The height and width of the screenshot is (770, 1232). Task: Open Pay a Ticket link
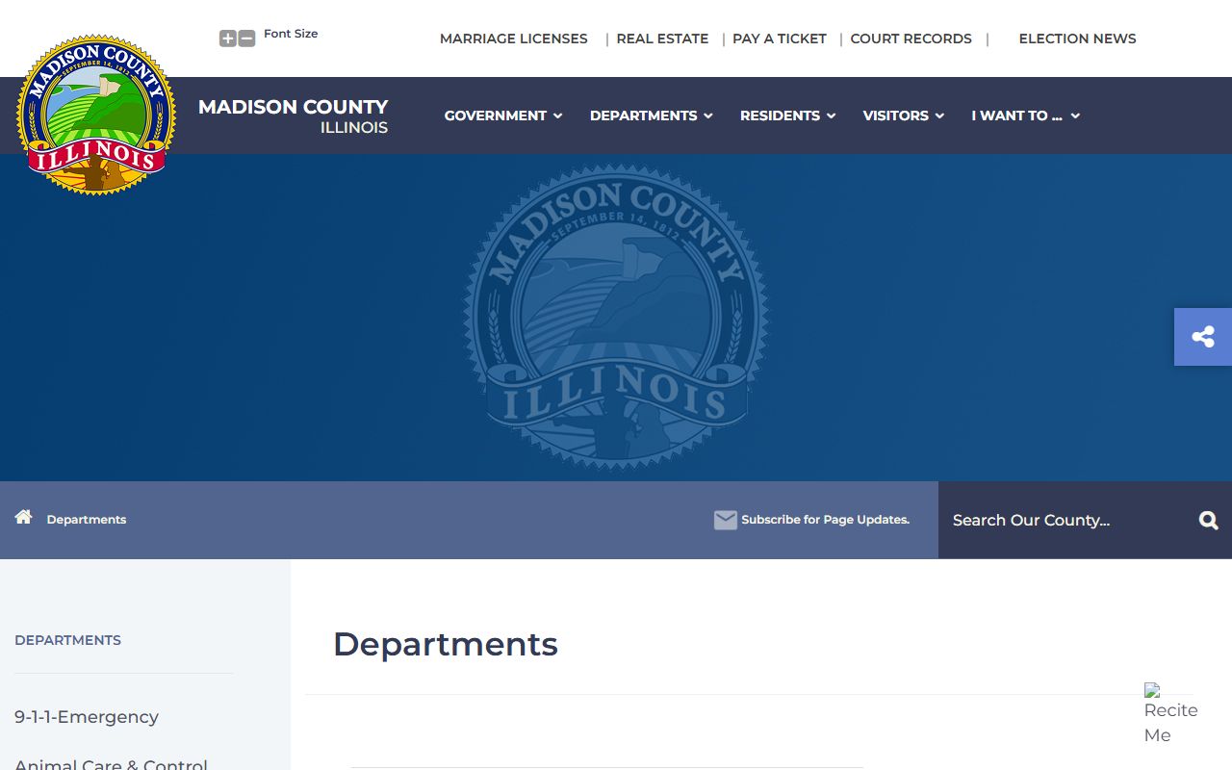(780, 38)
